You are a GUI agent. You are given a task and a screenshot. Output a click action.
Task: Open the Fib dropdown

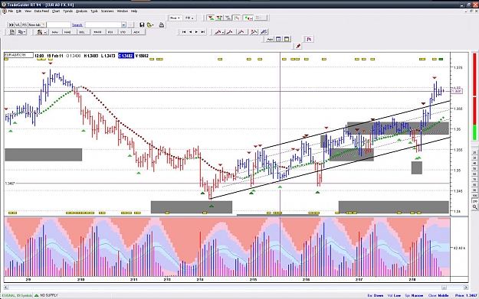pyautogui.click(x=189, y=18)
